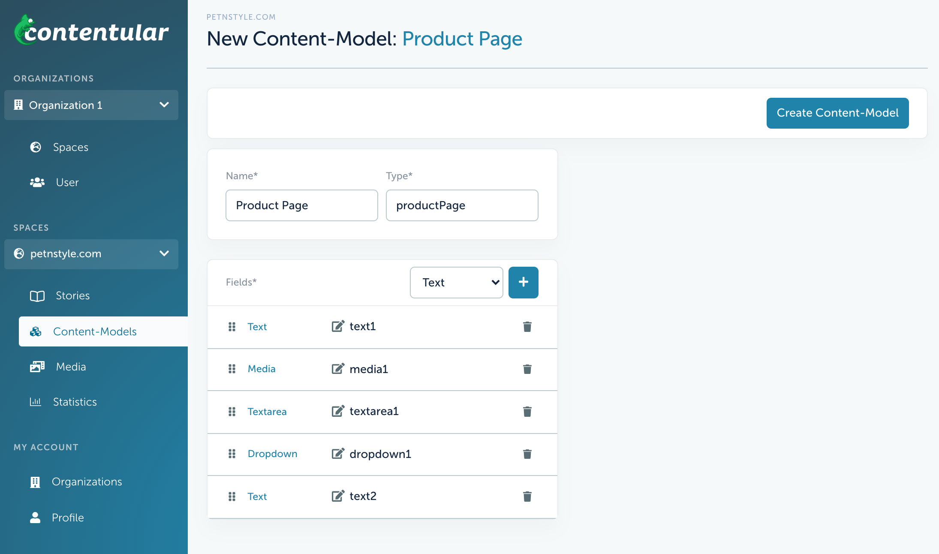Edit the textarea1 field name icon
The image size is (939, 554).
click(338, 411)
